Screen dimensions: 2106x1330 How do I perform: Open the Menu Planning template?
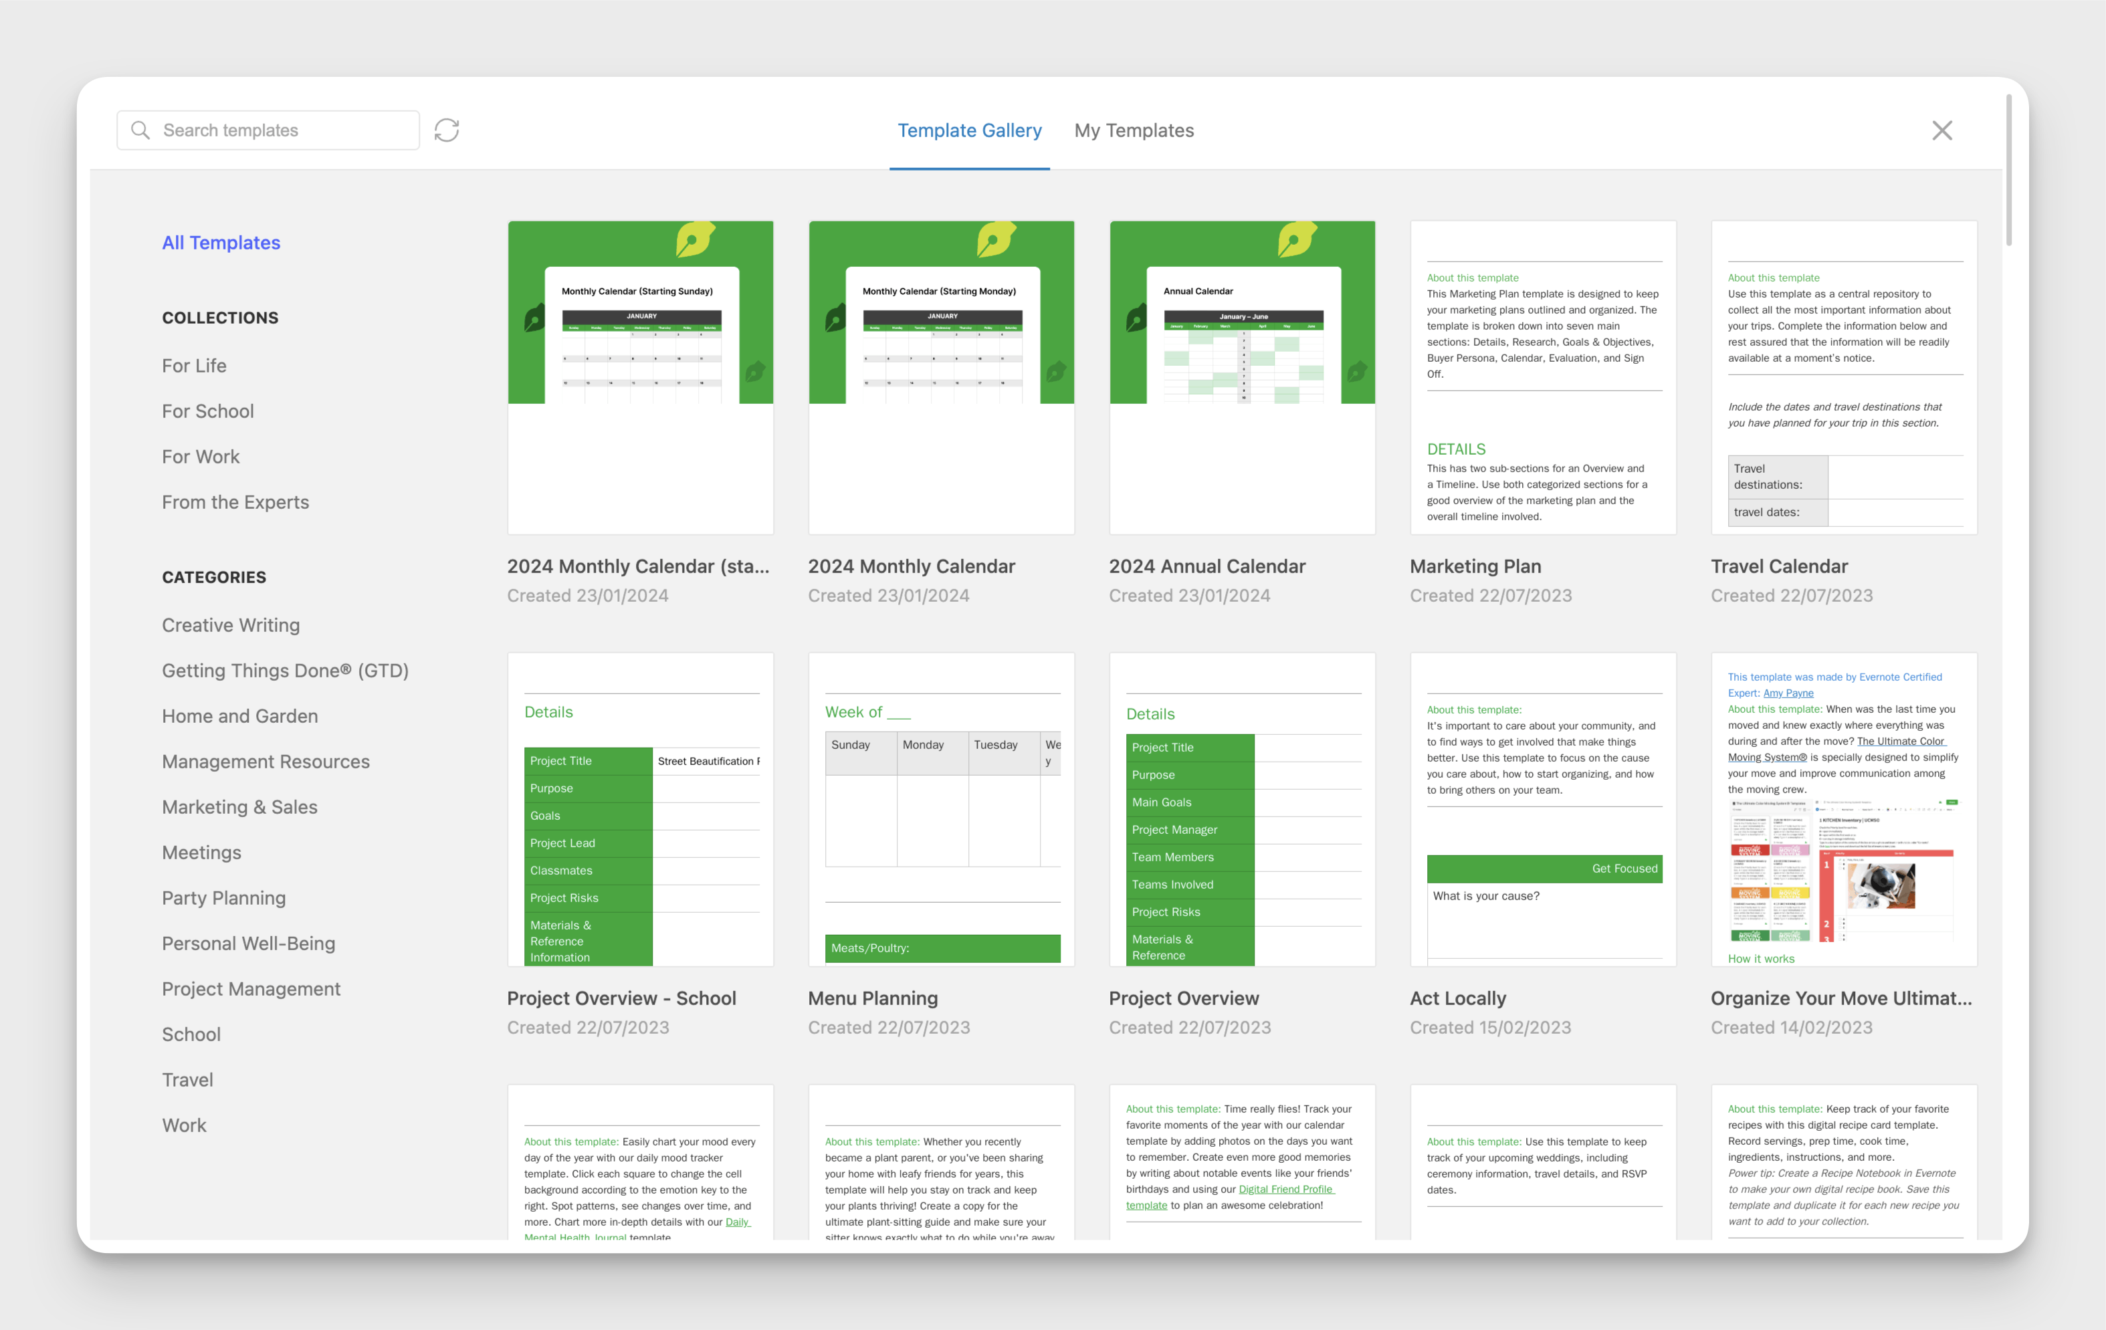(941, 809)
